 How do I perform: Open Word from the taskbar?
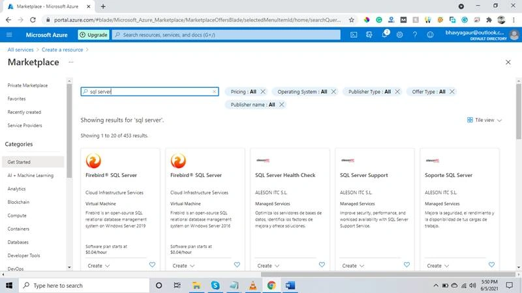coord(290,285)
